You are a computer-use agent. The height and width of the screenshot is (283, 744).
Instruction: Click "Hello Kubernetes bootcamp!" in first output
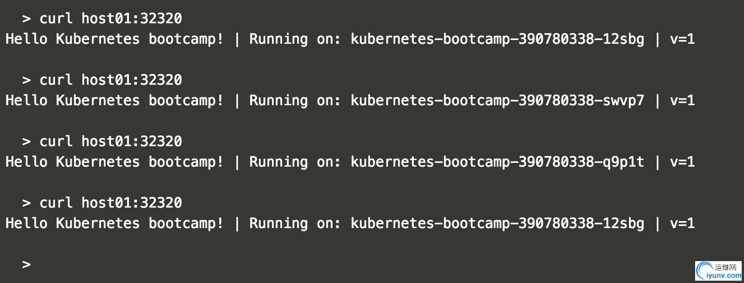click(115, 39)
